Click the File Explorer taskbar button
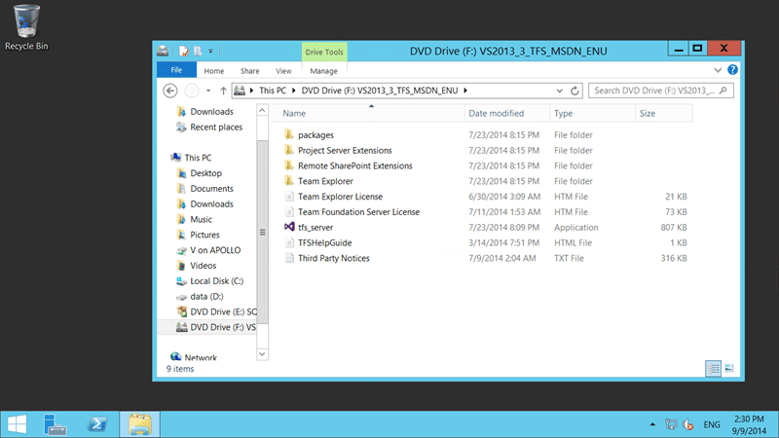This screenshot has height=438, width=779. [139, 424]
